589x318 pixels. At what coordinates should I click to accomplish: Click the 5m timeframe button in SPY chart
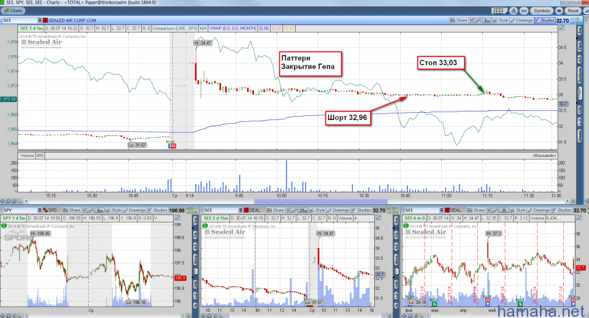point(99,210)
